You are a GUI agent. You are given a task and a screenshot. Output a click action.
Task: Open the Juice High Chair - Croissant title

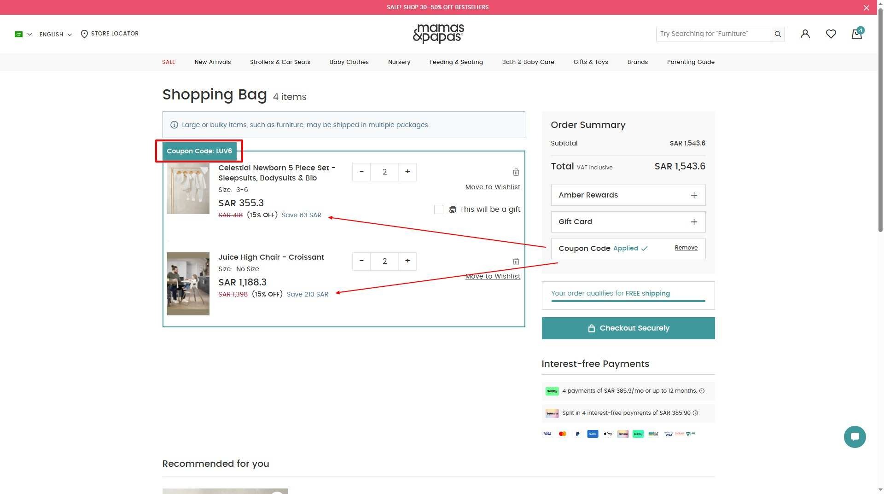271,257
